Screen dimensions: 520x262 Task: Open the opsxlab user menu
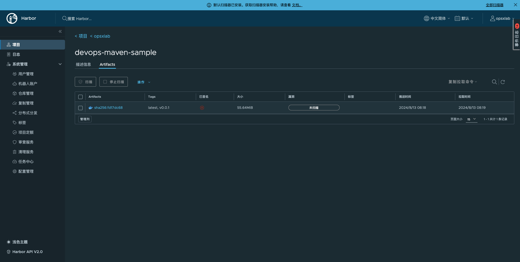point(502,18)
